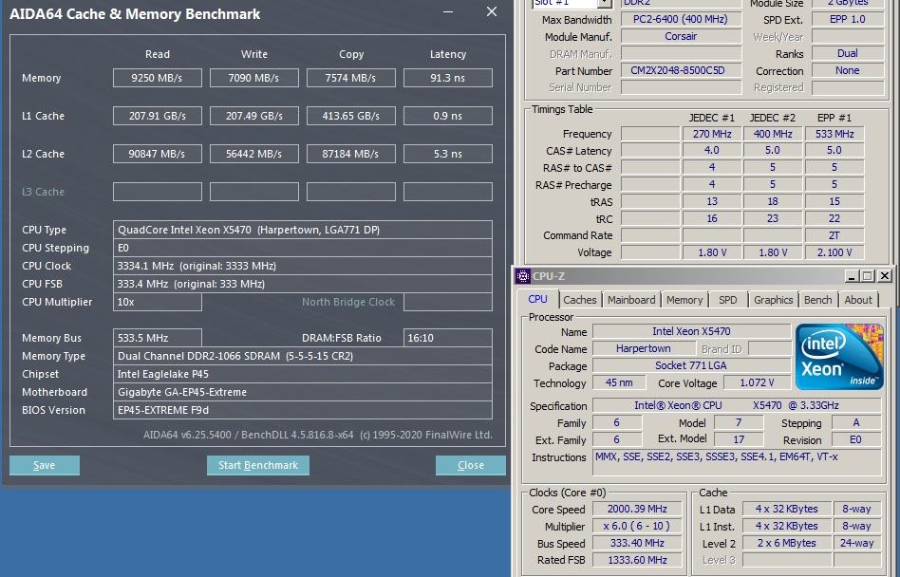The height and width of the screenshot is (577, 900).
Task: Click the Instructions field listing MMX, SSE
Action: click(738, 462)
